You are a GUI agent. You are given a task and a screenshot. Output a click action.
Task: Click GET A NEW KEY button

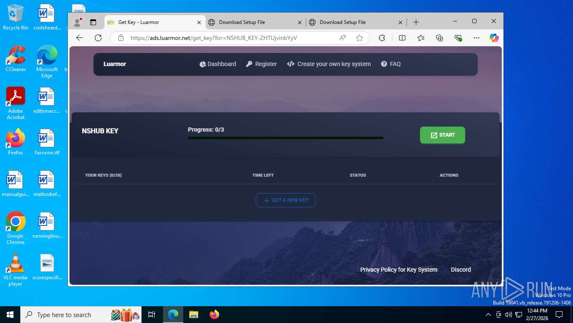point(286,200)
